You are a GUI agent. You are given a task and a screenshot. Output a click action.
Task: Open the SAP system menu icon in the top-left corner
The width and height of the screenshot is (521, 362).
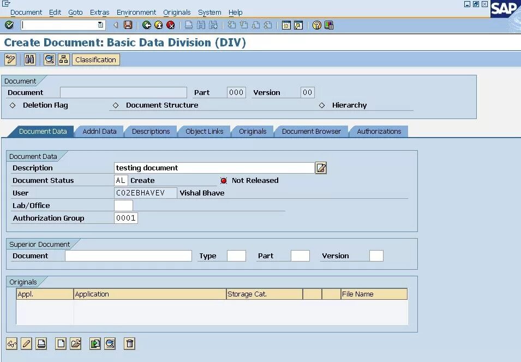[6, 4]
